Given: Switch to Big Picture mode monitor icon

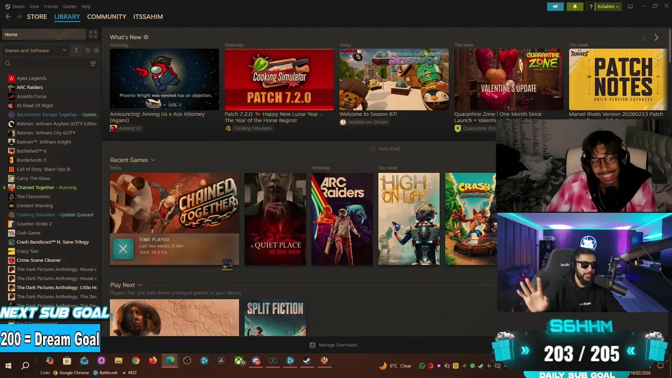Looking at the screenshot, I should 631,6.
